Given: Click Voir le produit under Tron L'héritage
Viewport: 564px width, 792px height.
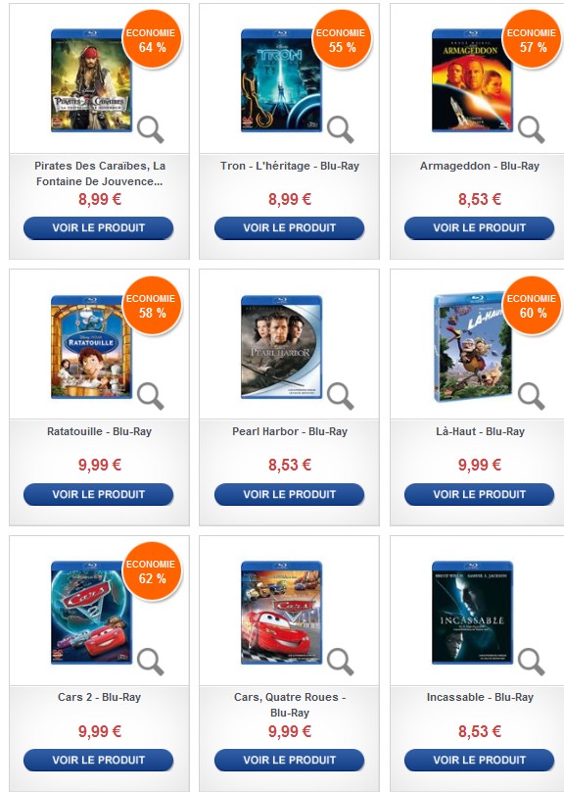Looking at the screenshot, I should coord(289,227).
